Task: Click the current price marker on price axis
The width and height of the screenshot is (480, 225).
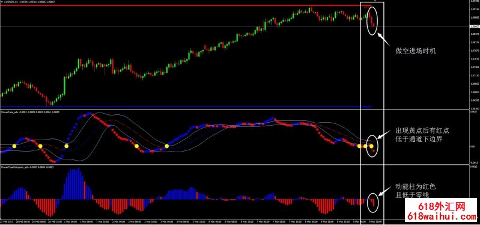Action: pyautogui.click(x=474, y=26)
